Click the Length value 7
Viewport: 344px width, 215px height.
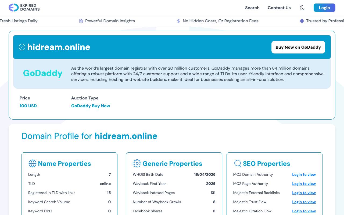(x=110, y=174)
